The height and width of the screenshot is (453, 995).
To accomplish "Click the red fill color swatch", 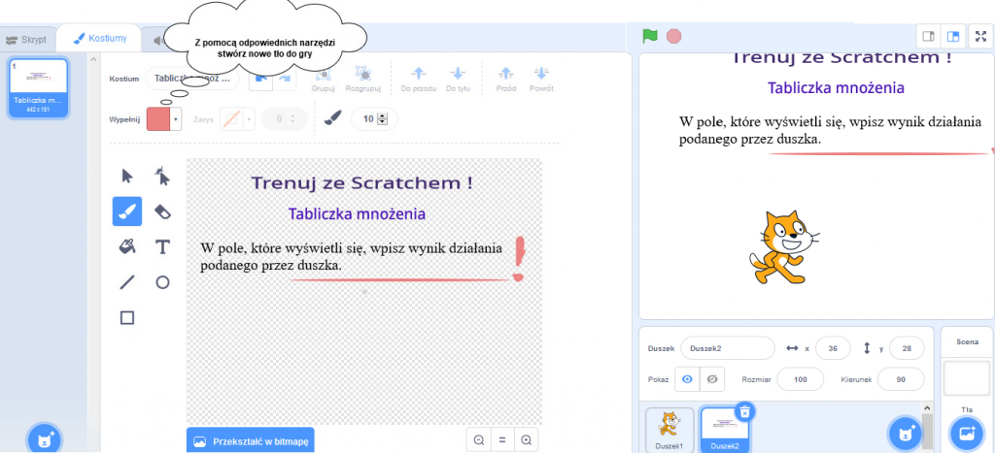I will pos(158,118).
